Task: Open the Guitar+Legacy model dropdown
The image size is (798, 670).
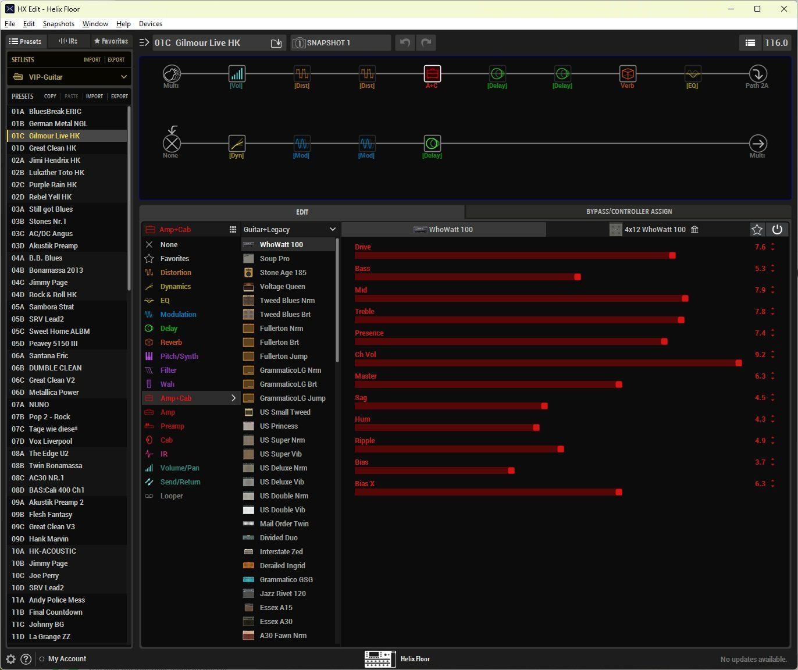Action: pyautogui.click(x=289, y=230)
